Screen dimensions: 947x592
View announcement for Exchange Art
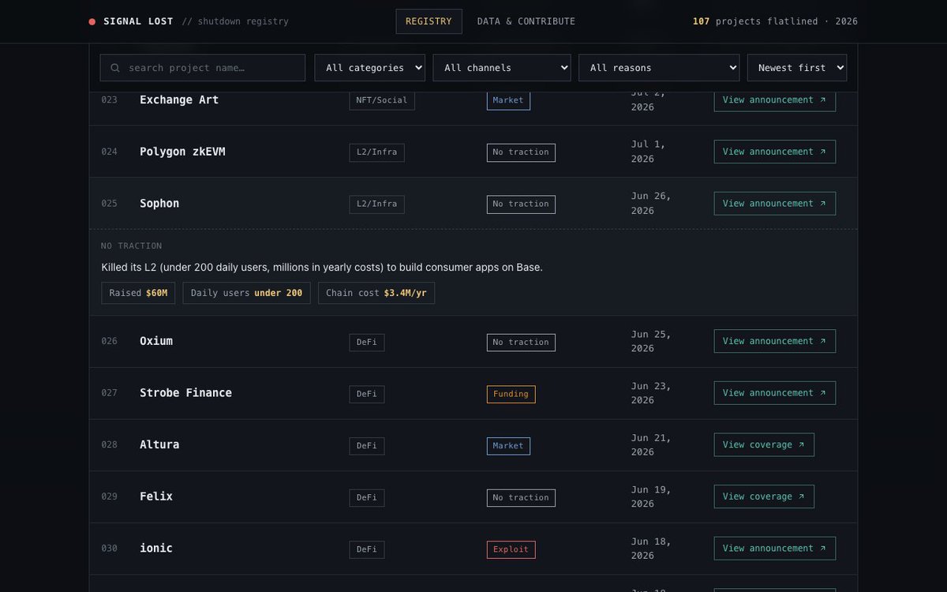click(x=775, y=100)
